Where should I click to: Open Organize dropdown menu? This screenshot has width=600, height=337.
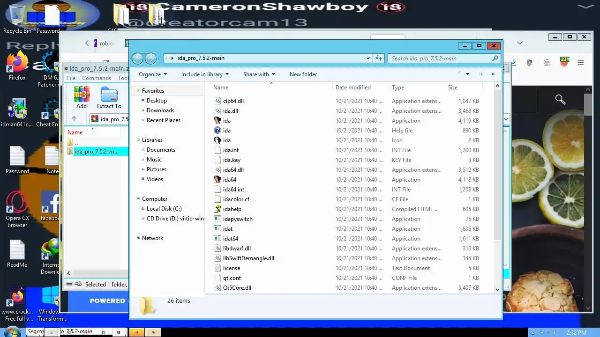click(x=153, y=74)
